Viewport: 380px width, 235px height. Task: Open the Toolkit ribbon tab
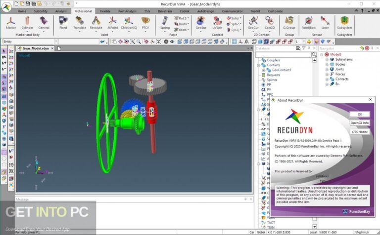click(255, 11)
